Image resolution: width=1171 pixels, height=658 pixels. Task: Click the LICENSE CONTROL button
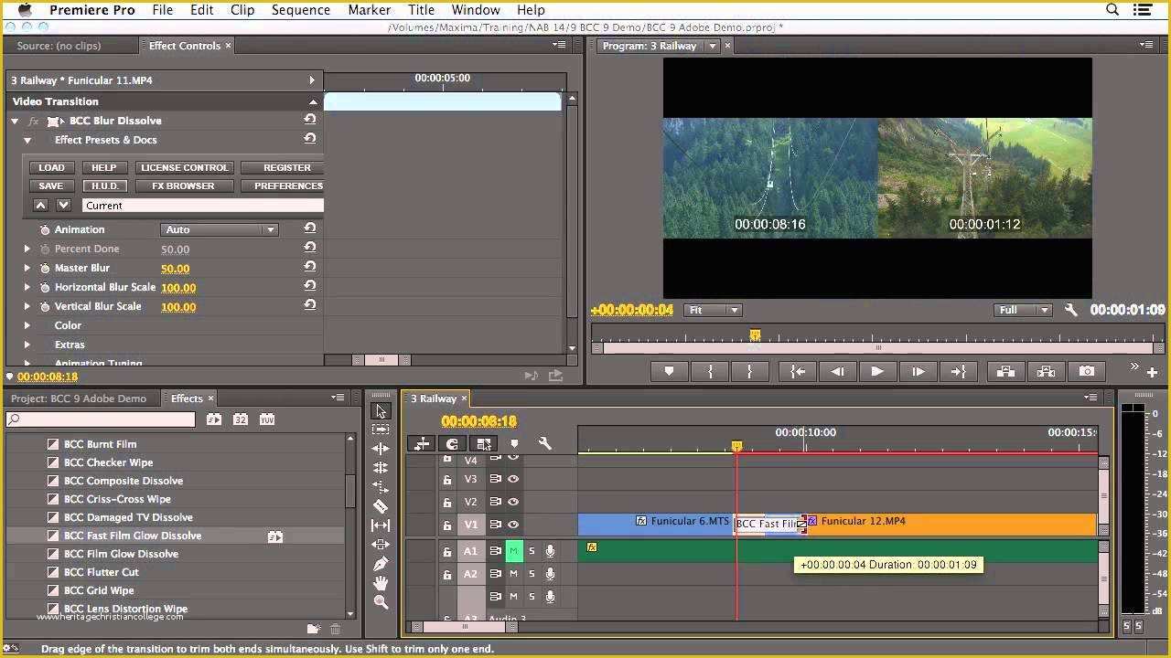pos(184,167)
